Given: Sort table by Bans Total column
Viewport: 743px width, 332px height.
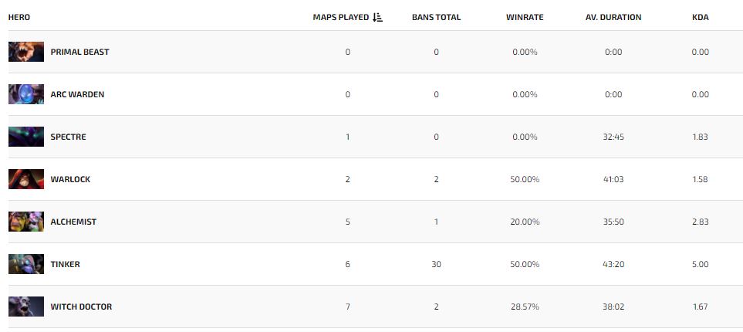Looking at the screenshot, I should tap(436, 17).
